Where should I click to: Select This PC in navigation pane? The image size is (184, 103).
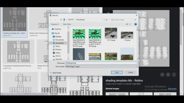pyautogui.click(x=56, y=33)
